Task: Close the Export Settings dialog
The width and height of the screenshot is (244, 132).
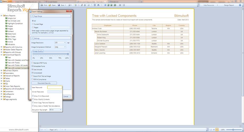Action: tap(69, 11)
